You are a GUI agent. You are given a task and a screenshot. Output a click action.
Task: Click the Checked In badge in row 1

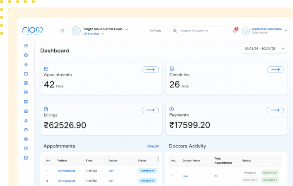(148, 171)
